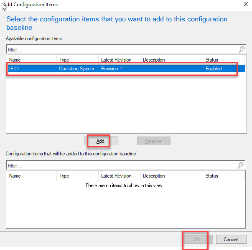Sort available items by Type column
The width and height of the screenshot is (252, 250).
[x=77, y=60]
